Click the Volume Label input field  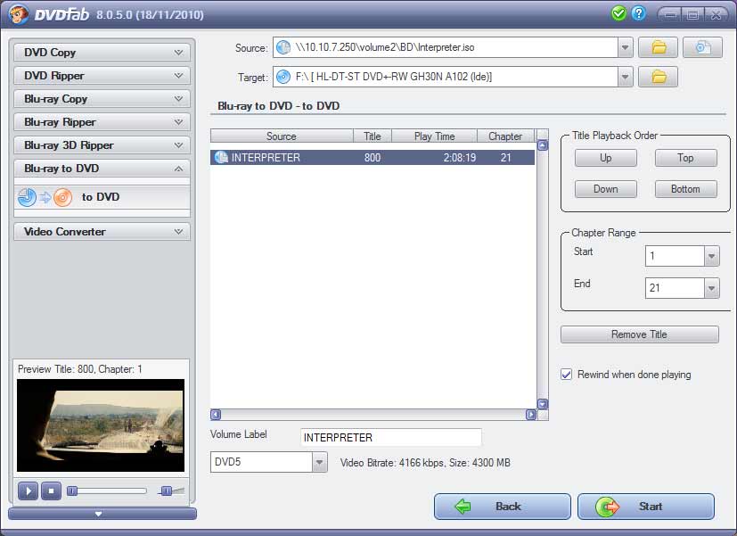click(x=390, y=438)
